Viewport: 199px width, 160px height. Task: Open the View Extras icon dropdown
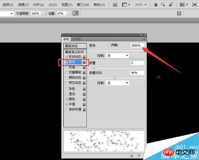(x=126, y=5)
